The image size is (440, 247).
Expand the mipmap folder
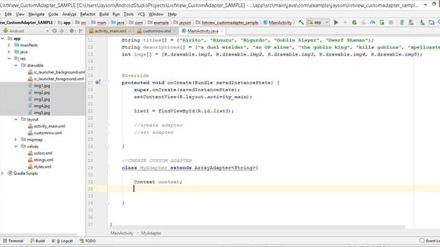(x=16, y=139)
